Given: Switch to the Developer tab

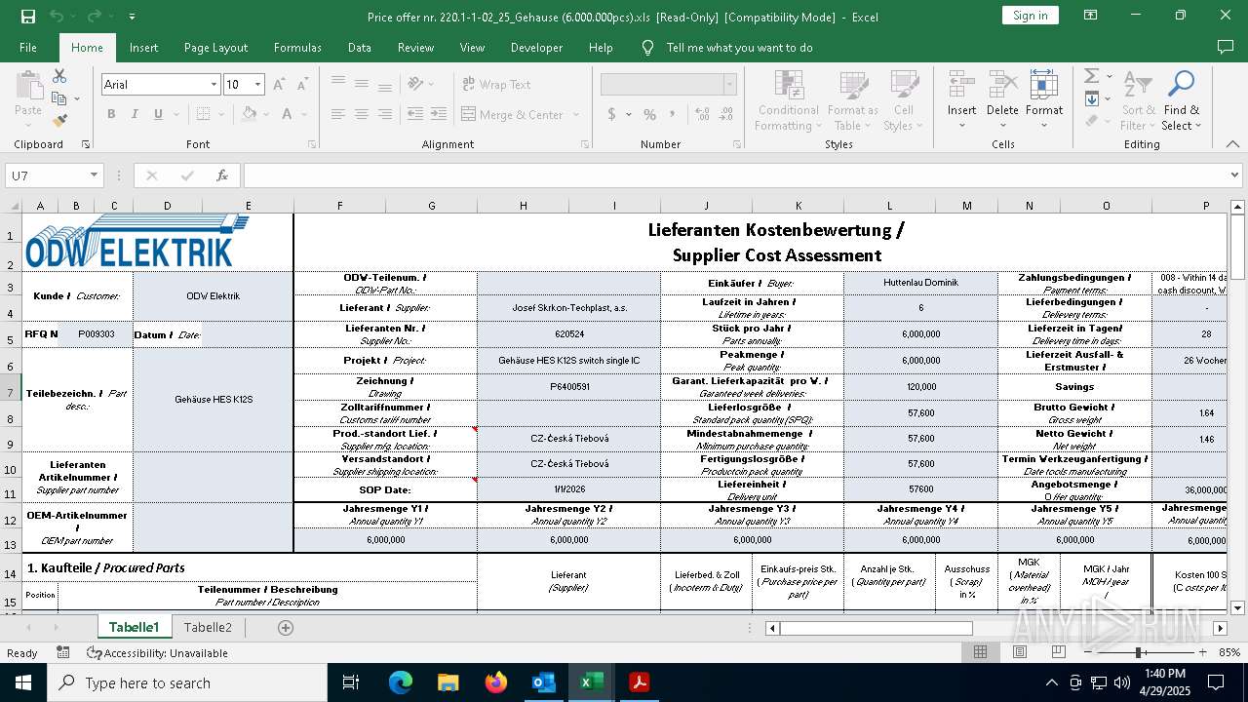Looking at the screenshot, I should click(x=536, y=48).
